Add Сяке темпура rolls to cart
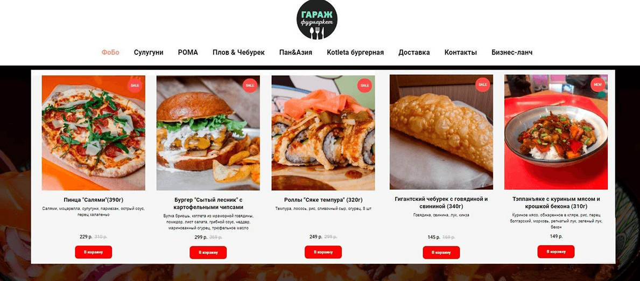The width and height of the screenshot is (640, 281). point(323,252)
